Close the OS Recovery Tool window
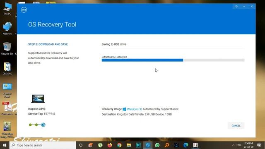The image size is (265, 149). click(x=252, y=7)
